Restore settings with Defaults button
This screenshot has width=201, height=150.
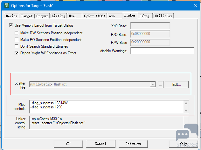(x=133, y=144)
